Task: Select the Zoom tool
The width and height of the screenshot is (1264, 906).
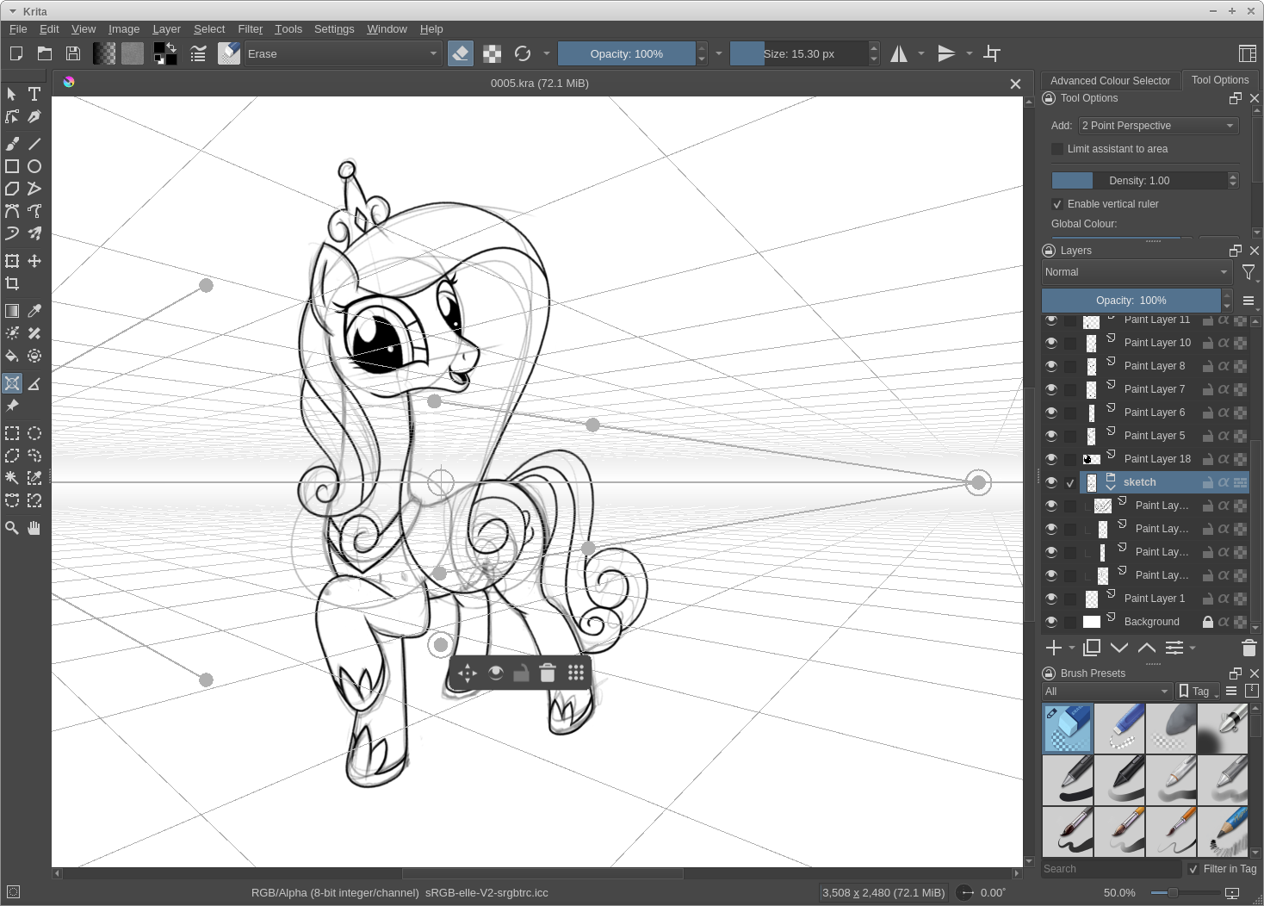Action: tap(12, 528)
